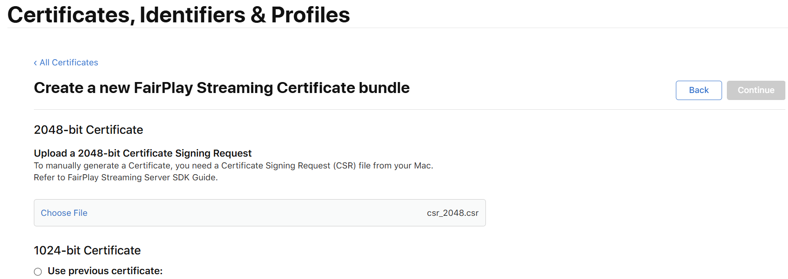The width and height of the screenshot is (788, 279).
Task: Click the word Profiles in the page title
Action: point(310,15)
